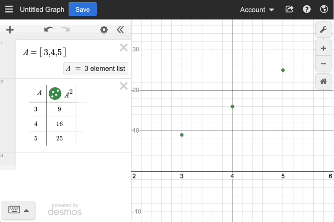Click the Add Item plus button
The image size is (334, 222).
(x=10, y=30)
